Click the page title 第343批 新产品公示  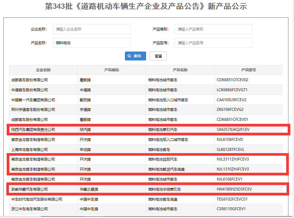[x=146, y=6]
